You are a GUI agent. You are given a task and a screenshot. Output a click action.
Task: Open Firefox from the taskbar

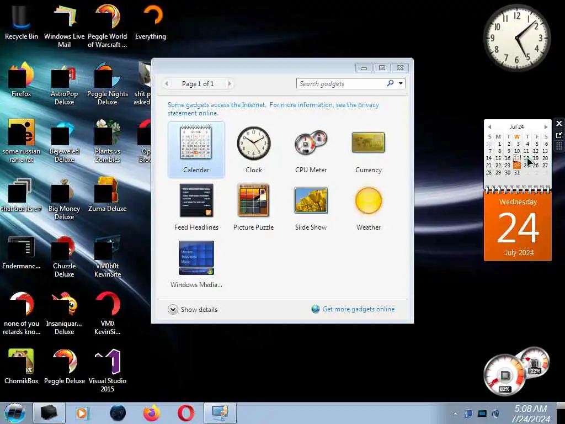point(152,413)
